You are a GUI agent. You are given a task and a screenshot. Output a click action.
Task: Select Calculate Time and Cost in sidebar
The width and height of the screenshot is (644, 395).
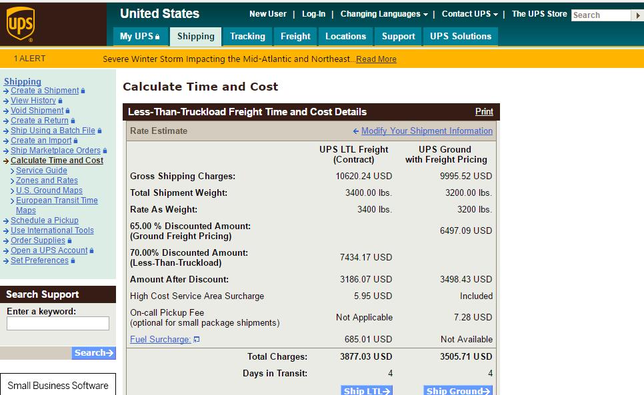click(57, 161)
